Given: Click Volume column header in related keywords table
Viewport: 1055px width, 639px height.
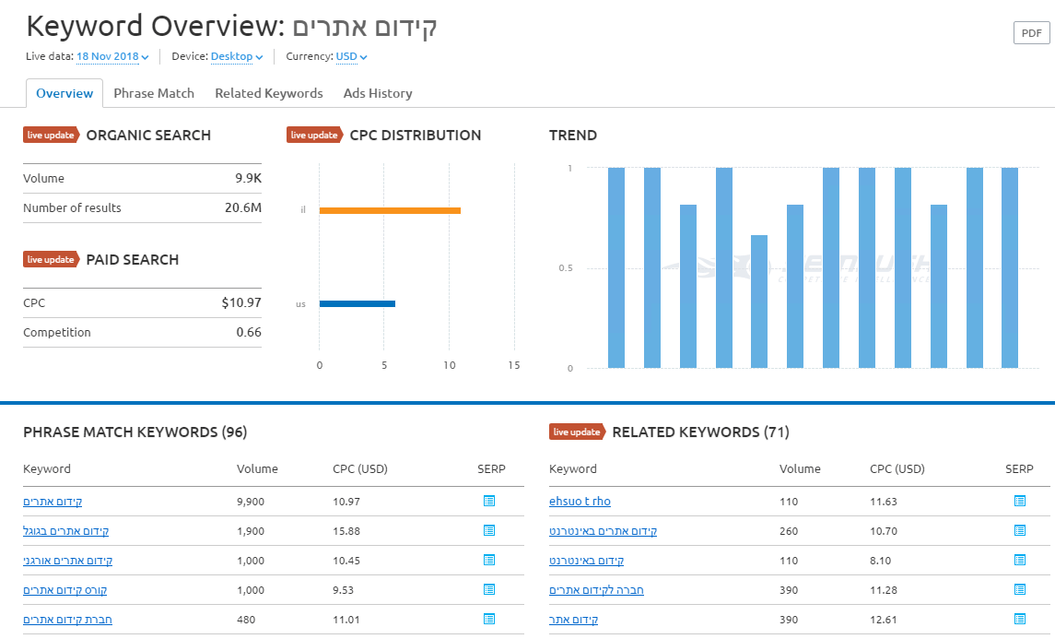Looking at the screenshot, I should click(x=800, y=469).
